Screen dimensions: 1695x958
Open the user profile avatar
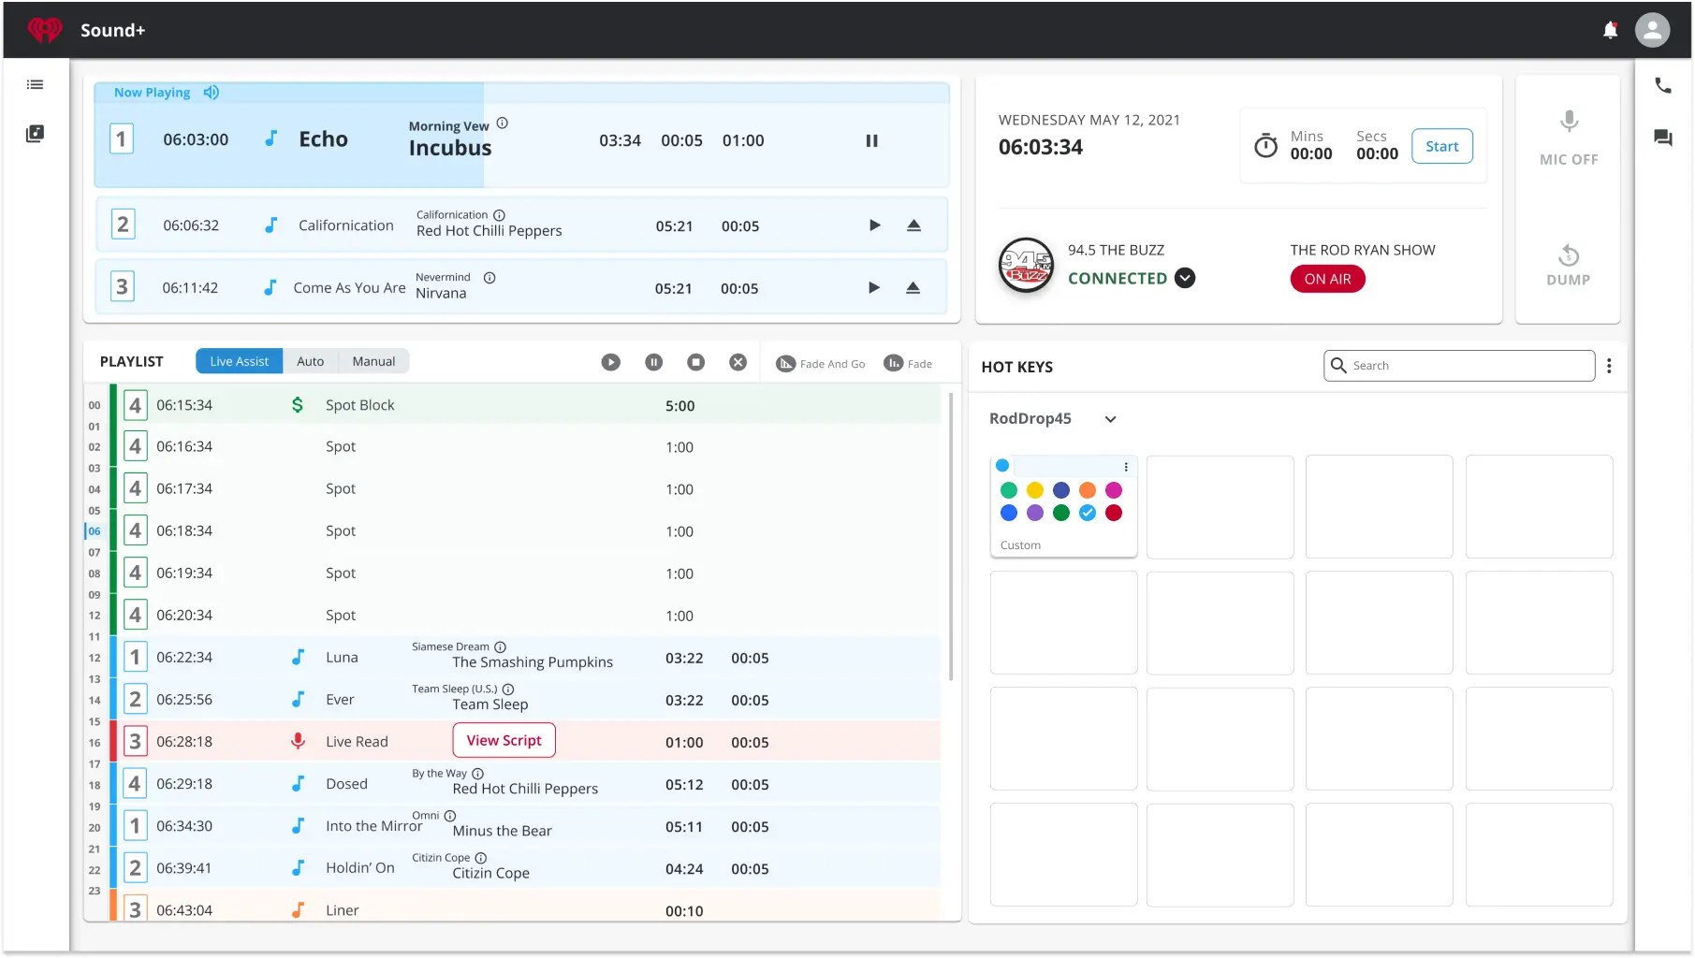pyautogui.click(x=1652, y=30)
